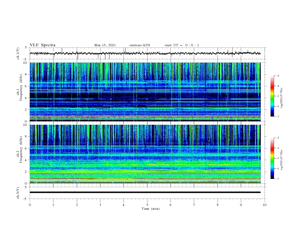Click the upper colorbar "log(PSD)(V²/Hz)" label

pos(281,98)
